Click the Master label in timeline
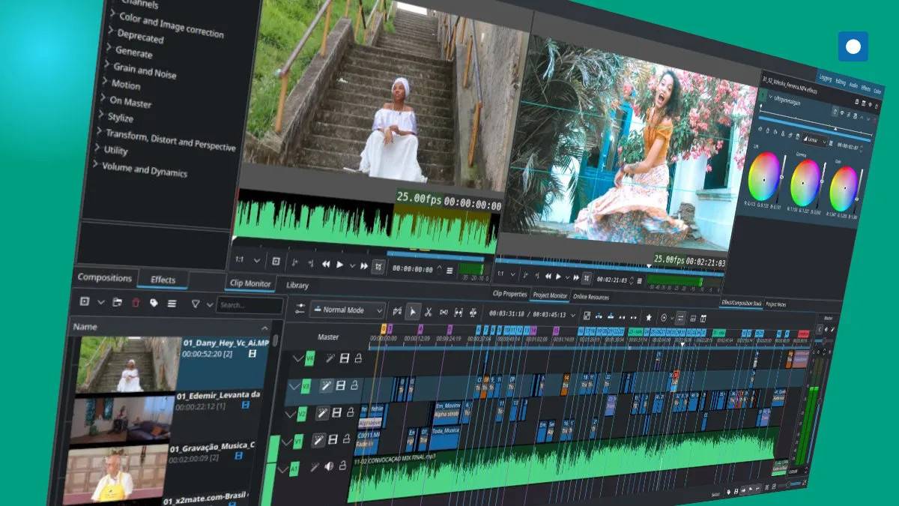Viewport: 899px width, 506px height. point(328,337)
